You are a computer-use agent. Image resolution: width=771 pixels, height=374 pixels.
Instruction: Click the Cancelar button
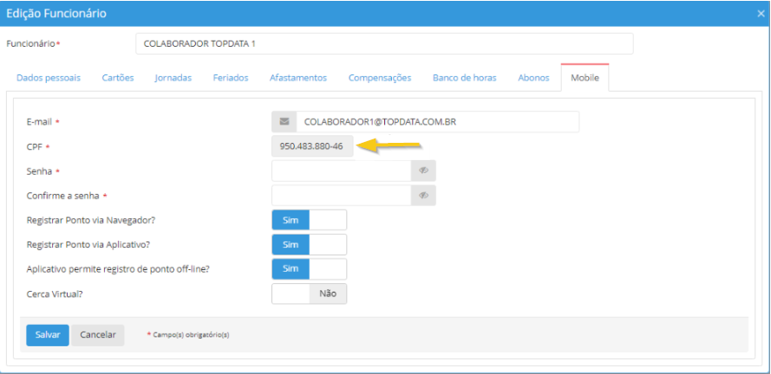98,335
